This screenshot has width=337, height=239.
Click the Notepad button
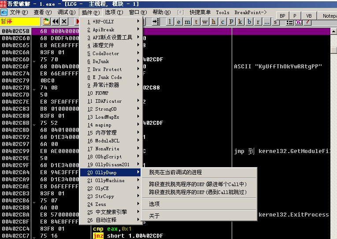point(328,16)
